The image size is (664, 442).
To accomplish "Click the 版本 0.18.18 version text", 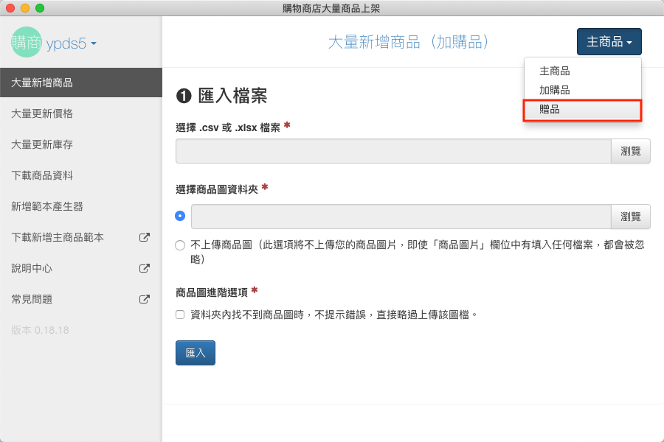I will 40,330.
